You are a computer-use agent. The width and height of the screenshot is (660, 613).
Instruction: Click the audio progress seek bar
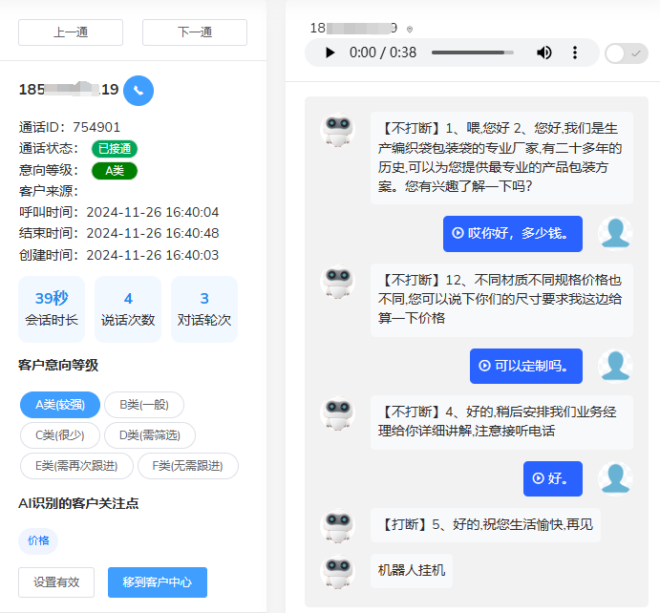click(473, 53)
